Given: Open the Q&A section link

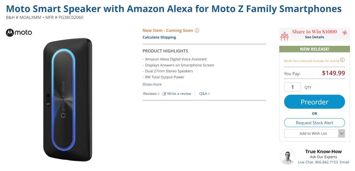Looking at the screenshot, I should tap(203, 94).
